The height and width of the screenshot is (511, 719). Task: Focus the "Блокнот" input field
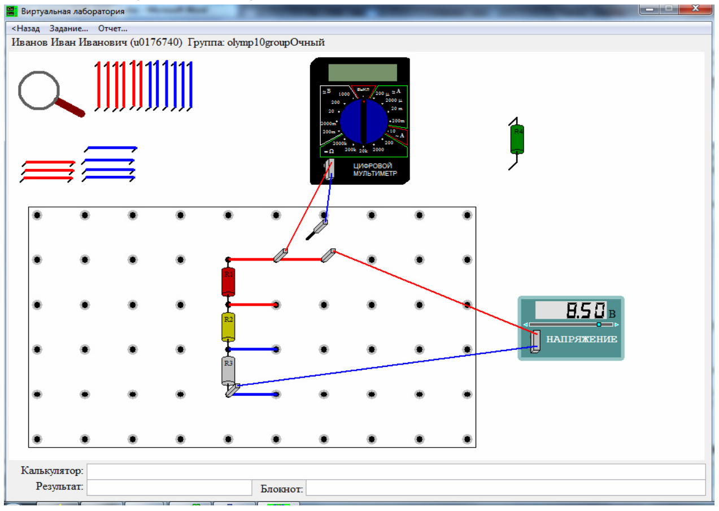(506, 488)
